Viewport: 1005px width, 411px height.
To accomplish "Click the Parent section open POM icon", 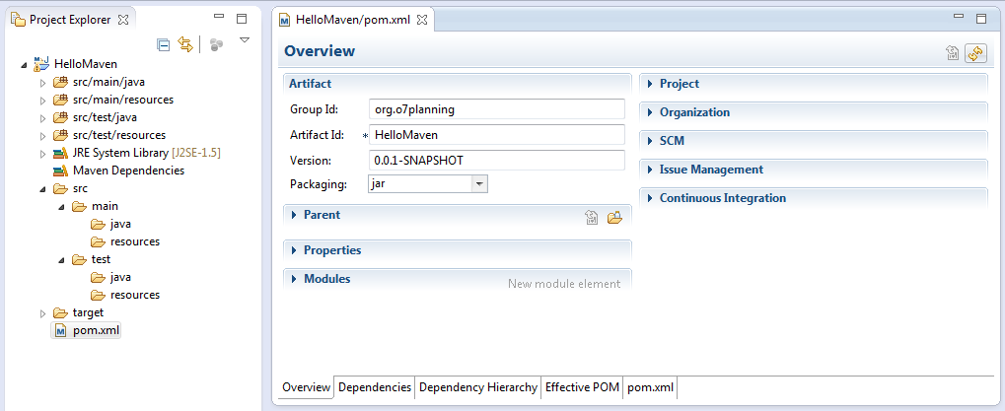I will click(x=592, y=218).
